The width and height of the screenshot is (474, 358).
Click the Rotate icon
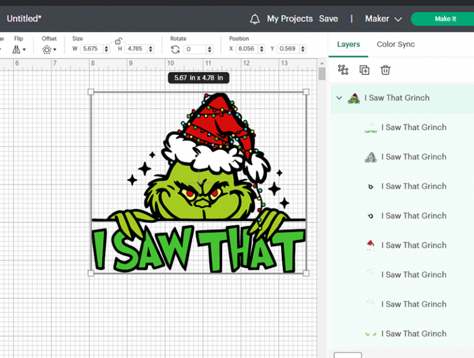175,49
